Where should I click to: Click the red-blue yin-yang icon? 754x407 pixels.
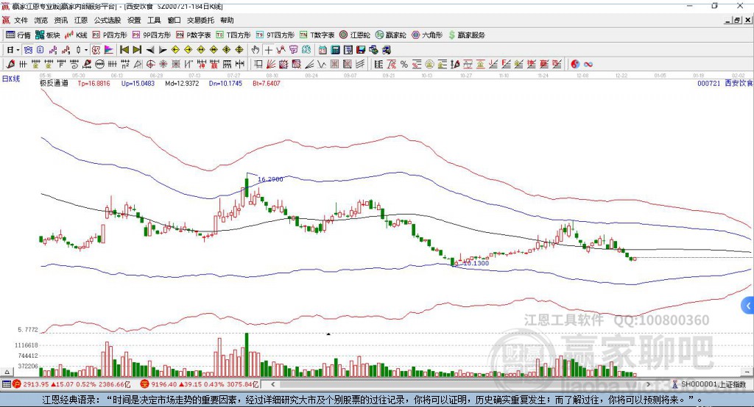pyautogui.click(x=575, y=64)
